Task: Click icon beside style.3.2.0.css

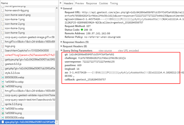Action: pyautogui.click(x=3, y=73)
